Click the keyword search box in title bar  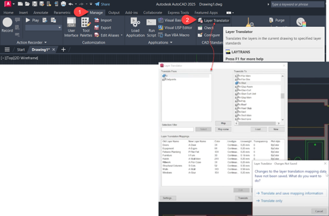point(297,4)
